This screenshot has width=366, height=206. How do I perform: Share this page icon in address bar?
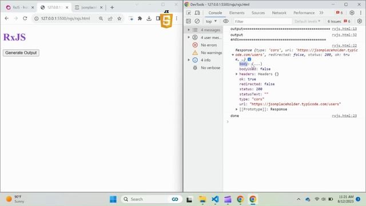coord(110,18)
